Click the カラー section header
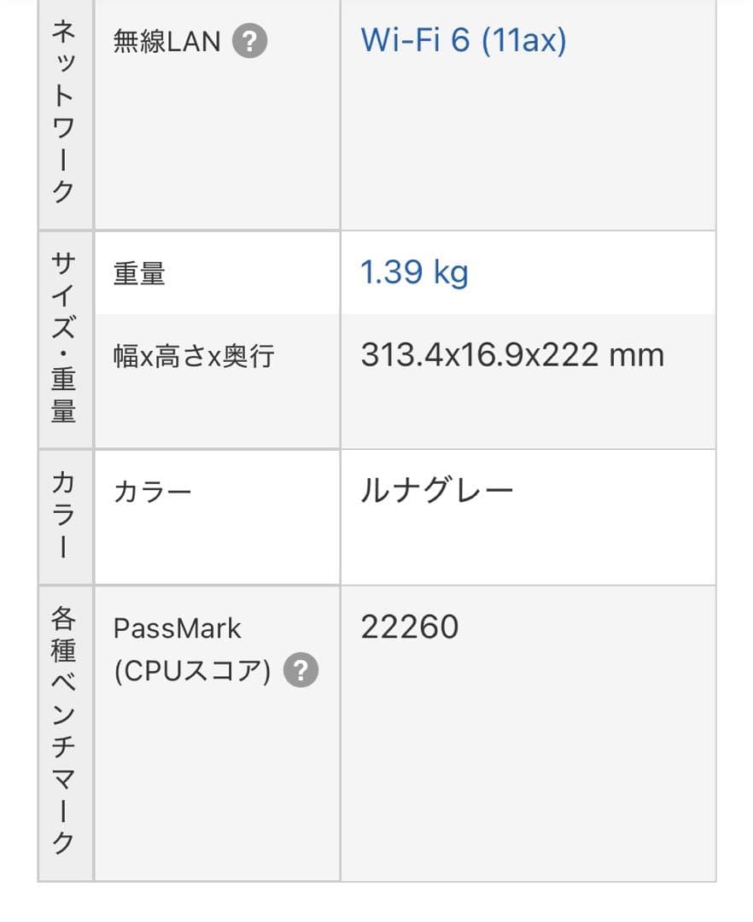The height and width of the screenshot is (922, 754). pos(64,516)
